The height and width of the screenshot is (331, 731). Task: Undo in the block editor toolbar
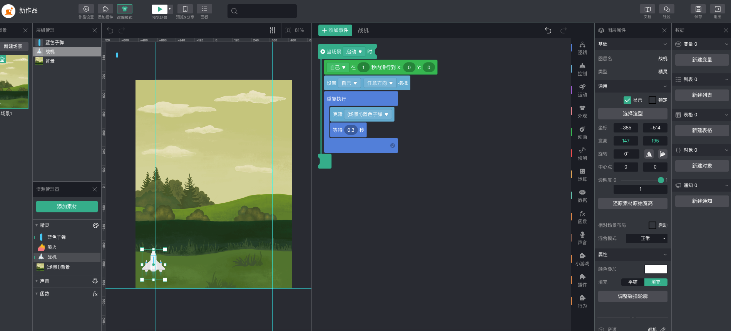(548, 30)
